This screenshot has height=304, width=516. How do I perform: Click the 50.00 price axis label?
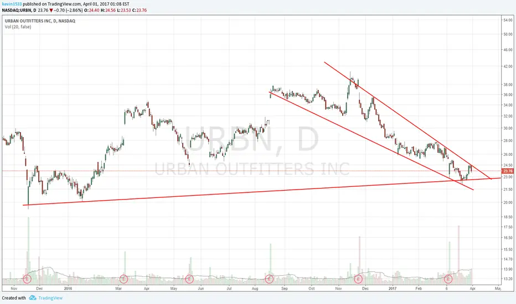[508, 34]
